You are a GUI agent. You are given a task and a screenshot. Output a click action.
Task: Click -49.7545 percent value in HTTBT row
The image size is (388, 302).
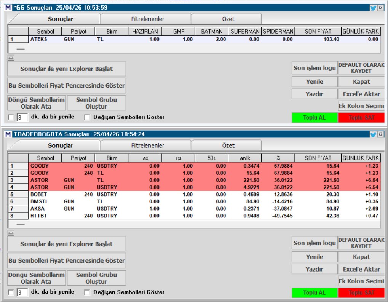point(283,216)
